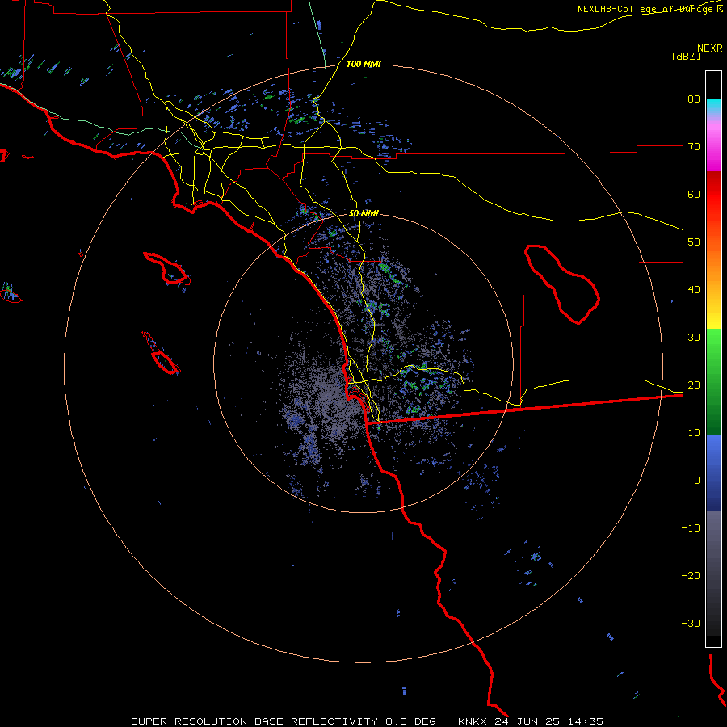Viewport: 727px width, 727px height.
Task: Click the "KNKX" radar site identifier
Action: coord(474,721)
